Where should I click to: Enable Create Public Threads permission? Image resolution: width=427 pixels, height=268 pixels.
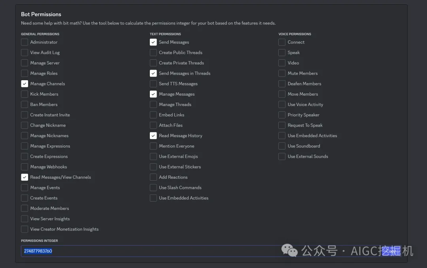(x=153, y=52)
